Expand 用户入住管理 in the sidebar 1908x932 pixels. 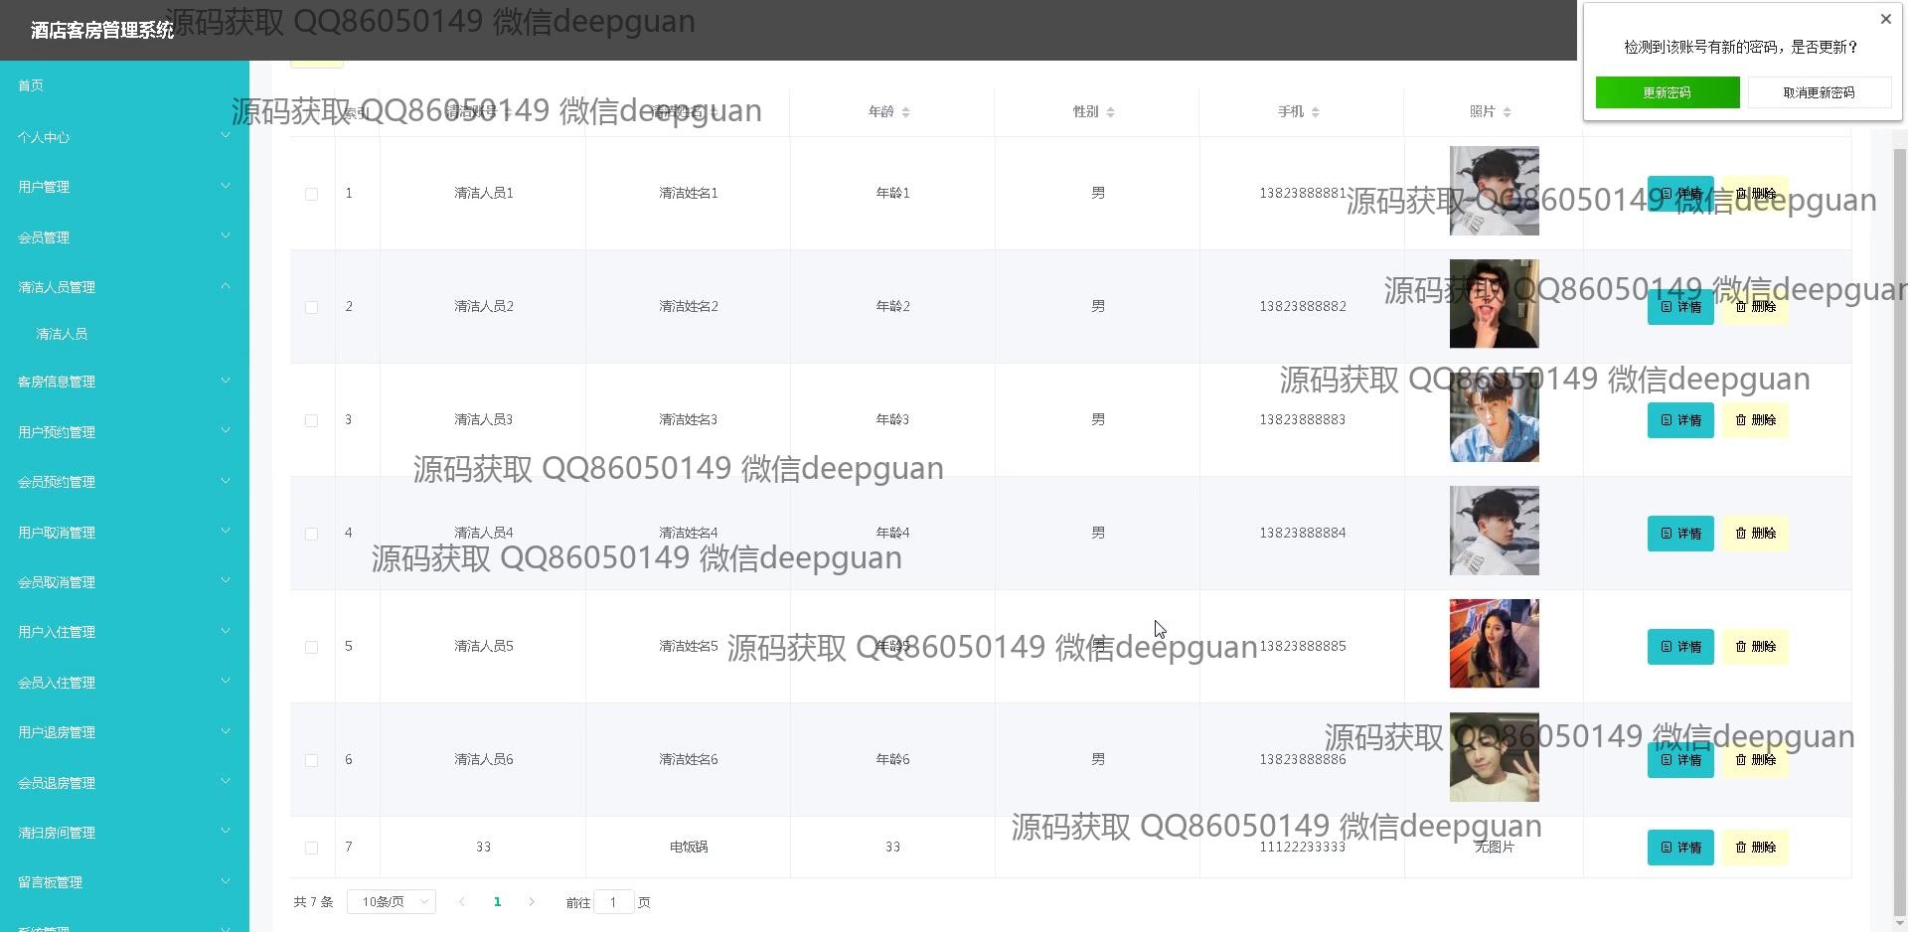(x=124, y=632)
